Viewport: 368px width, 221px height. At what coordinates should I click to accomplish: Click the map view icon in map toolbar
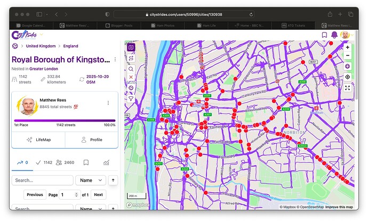[131, 47]
